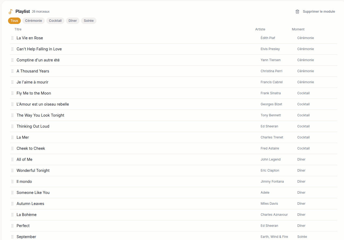The width and height of the screenshot is (344, 240).
Task: Click artist Earth, Wind & Fire
Action: pos(274,237)
